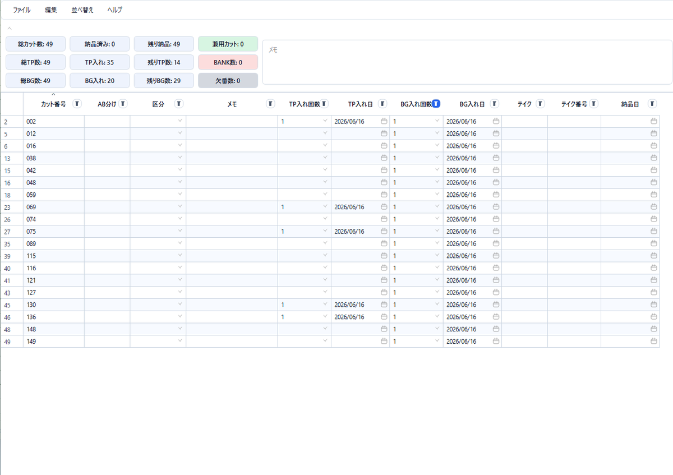Click the TP入れ: 35 button

coord(100,62)
